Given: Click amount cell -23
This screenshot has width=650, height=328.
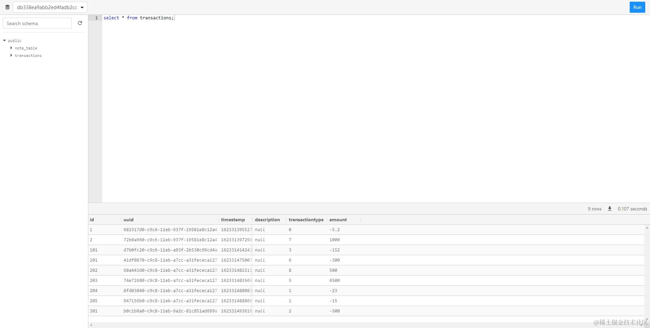Looking at the screenshot, I should (333, 291).
